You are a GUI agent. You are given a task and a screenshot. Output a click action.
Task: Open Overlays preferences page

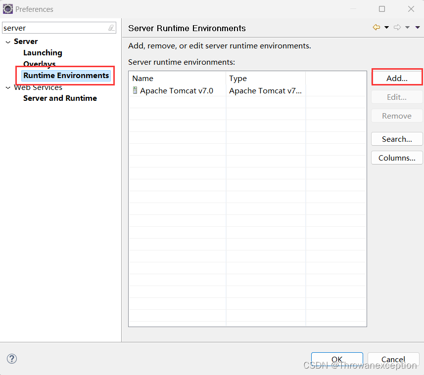(x=40, y=64)
